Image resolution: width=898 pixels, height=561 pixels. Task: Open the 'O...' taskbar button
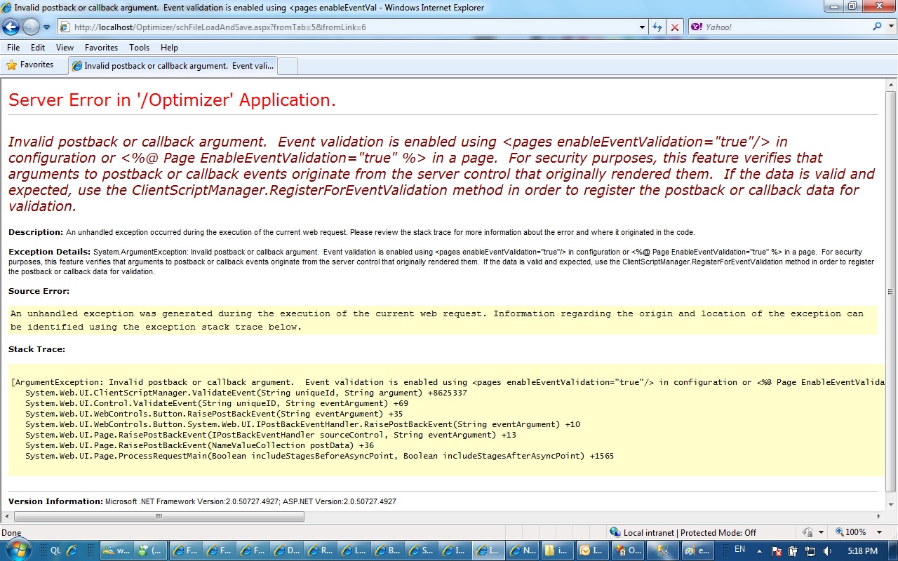627,550
